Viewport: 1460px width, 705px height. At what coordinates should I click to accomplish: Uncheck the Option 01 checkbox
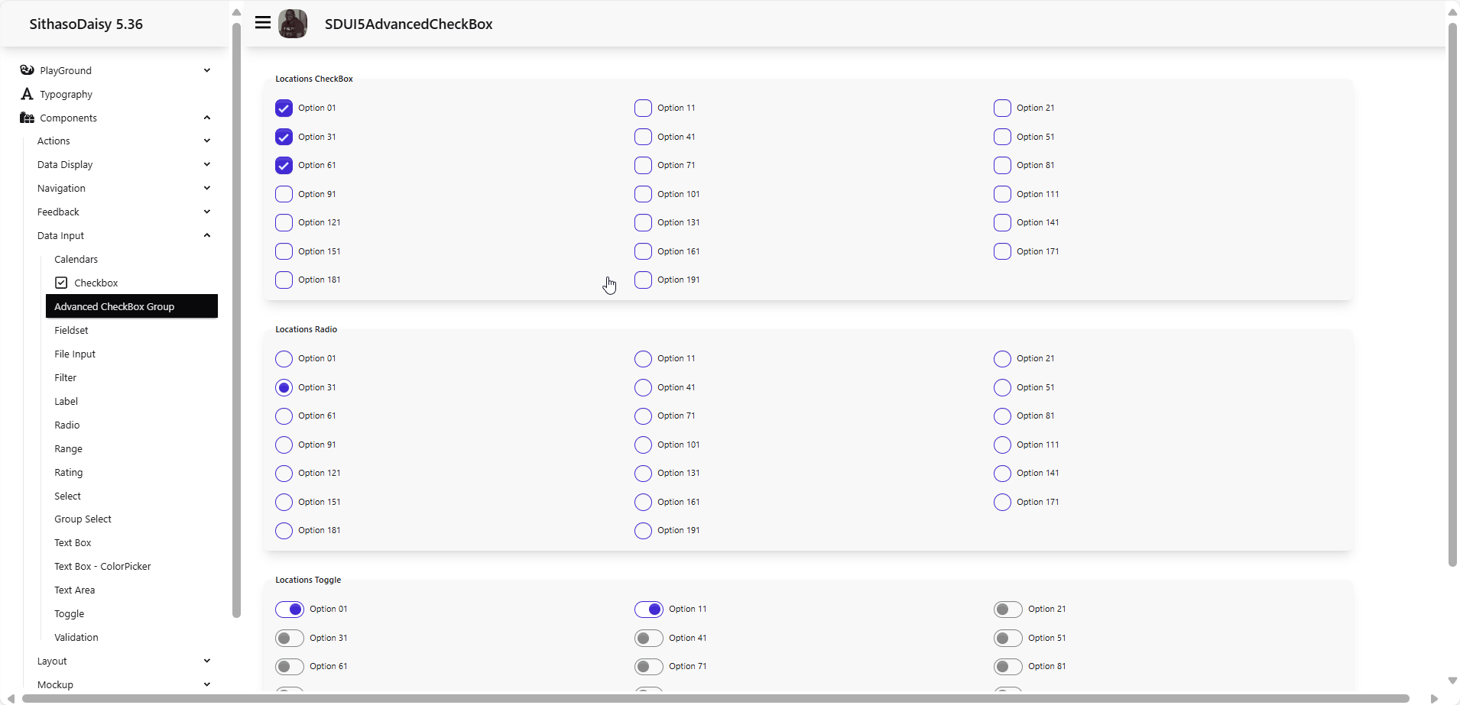pos(284,108)
